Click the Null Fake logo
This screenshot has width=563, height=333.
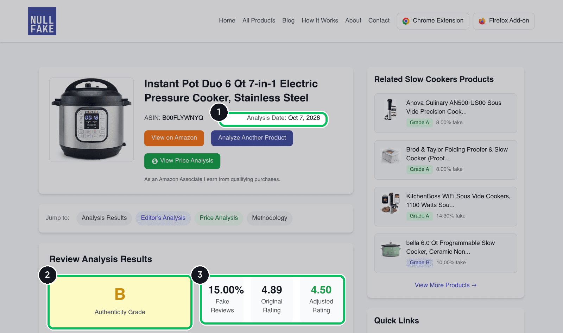click(42, 21)
